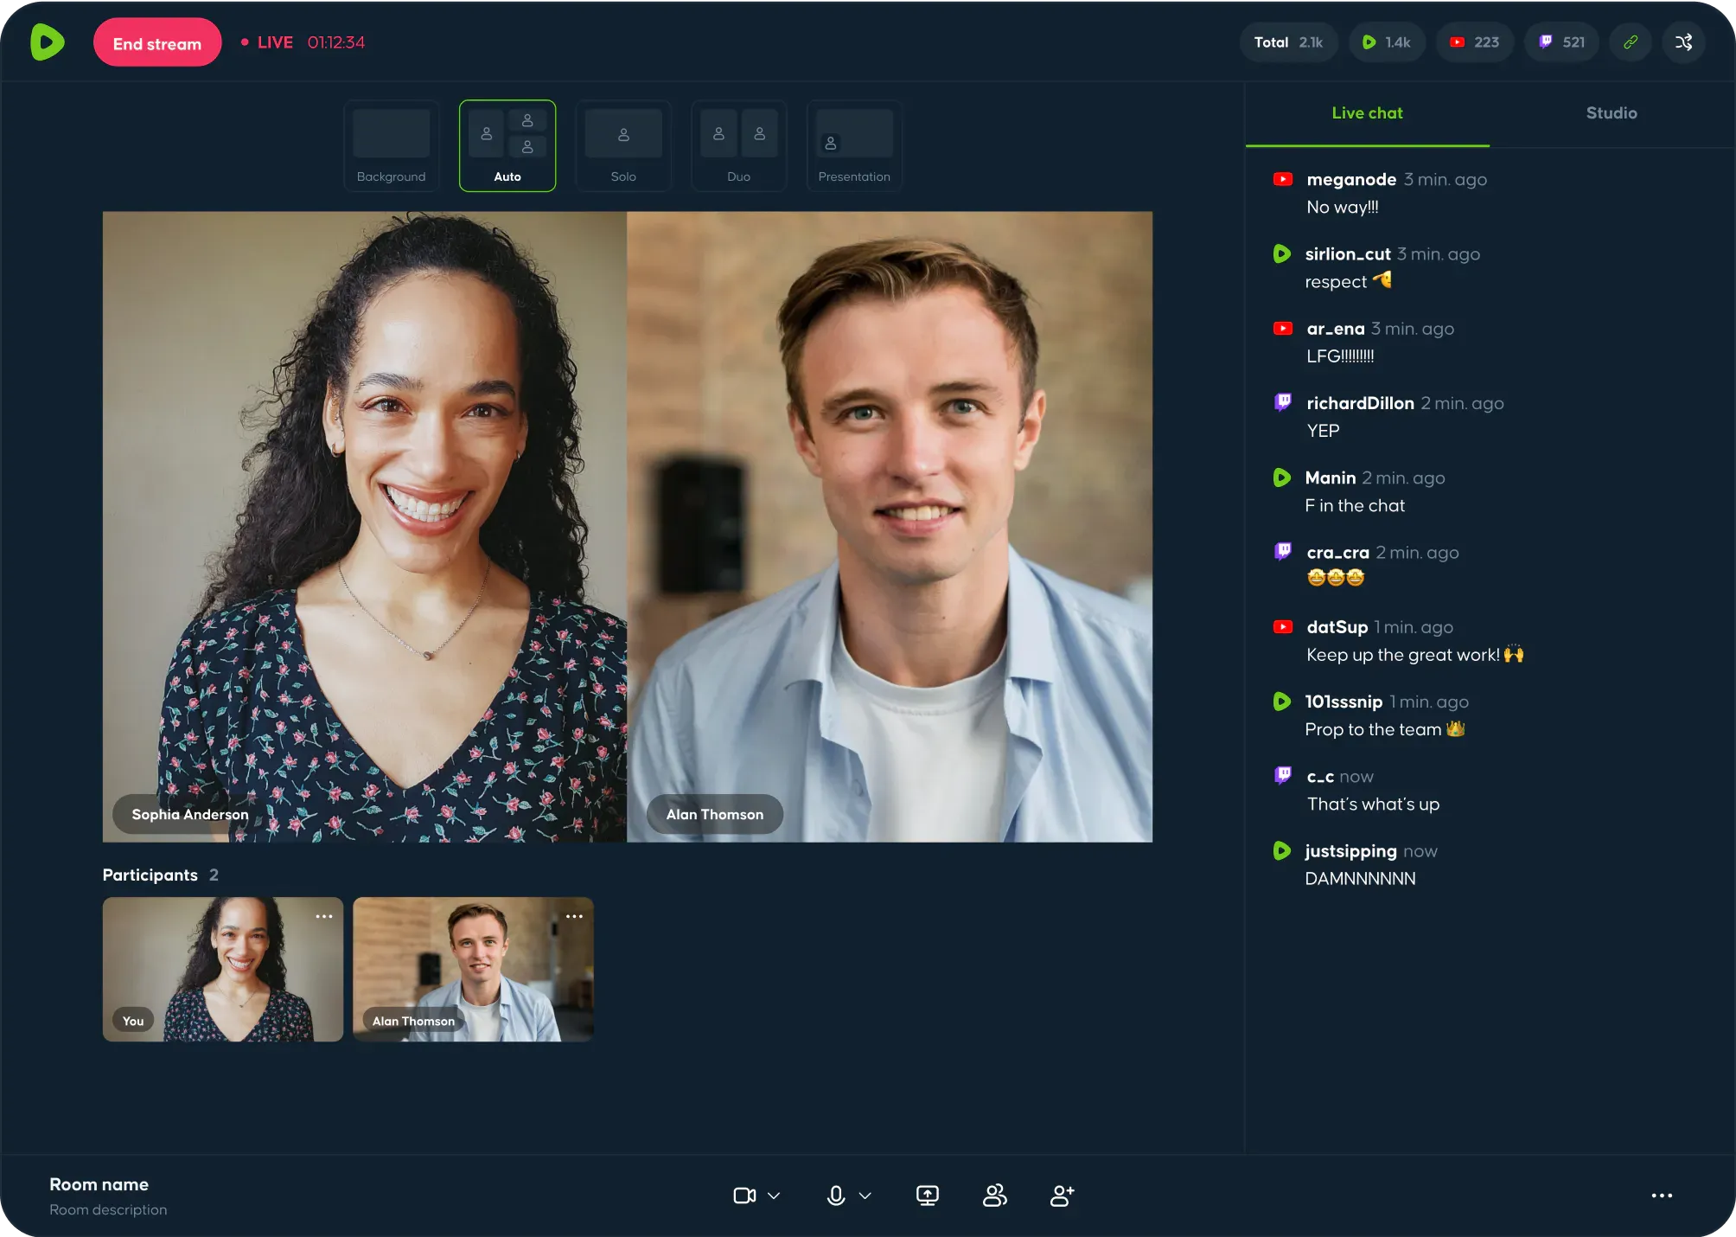Click the green play logo top-left

coord(48,42)
